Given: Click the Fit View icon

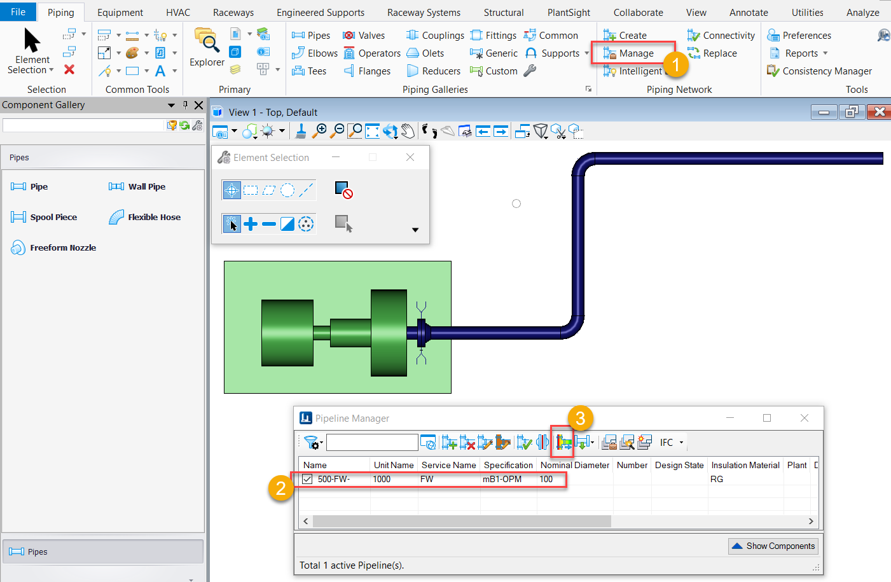Looking at the screenshot, I should [372, 131].
